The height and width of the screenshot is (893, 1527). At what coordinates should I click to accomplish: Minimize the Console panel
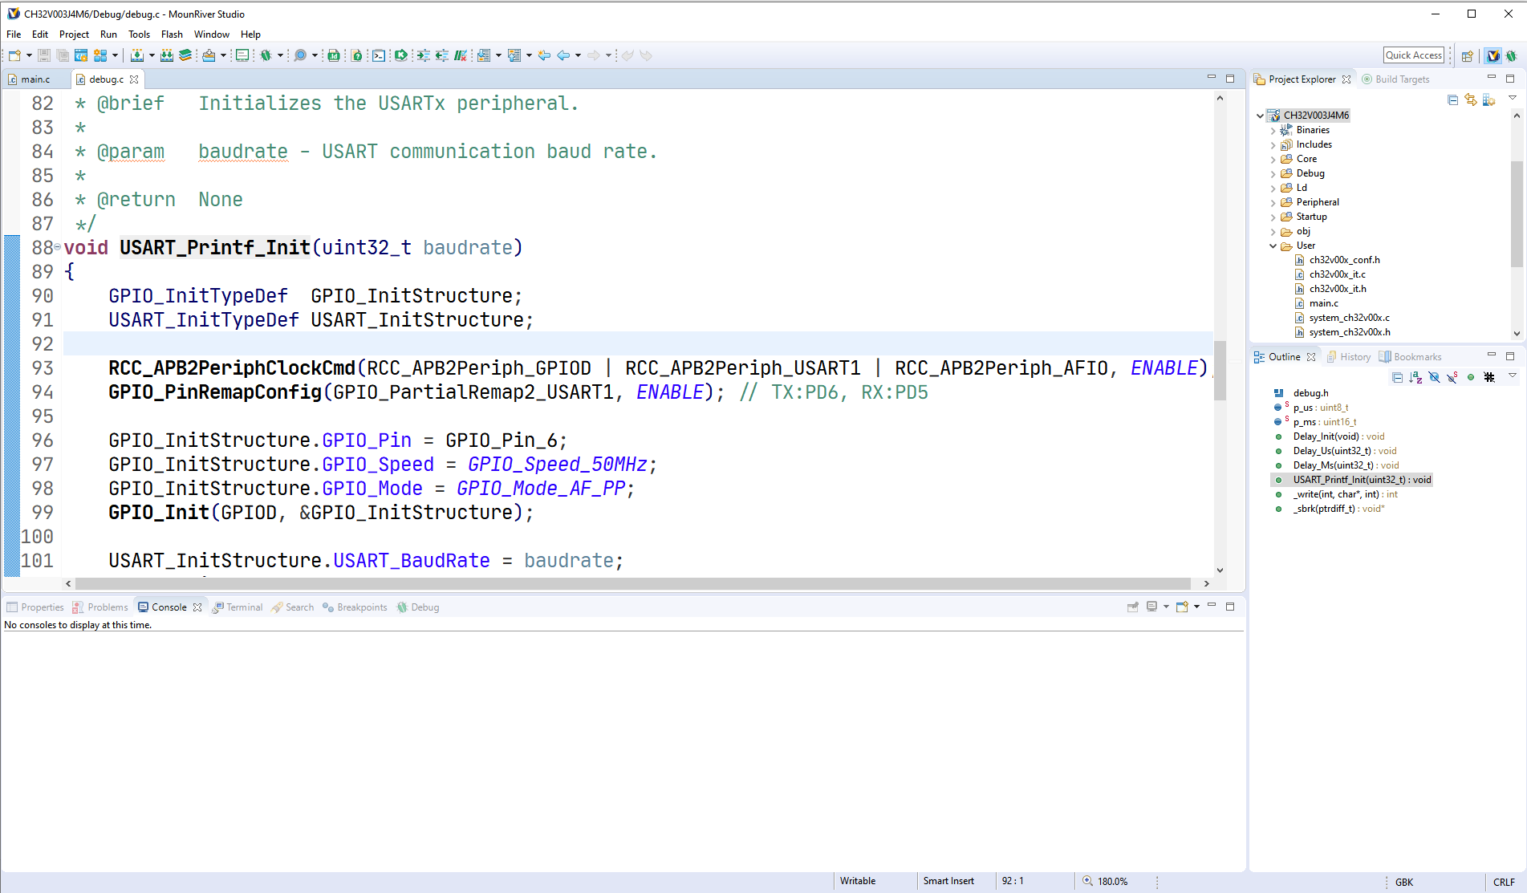tap(1212, 606)
